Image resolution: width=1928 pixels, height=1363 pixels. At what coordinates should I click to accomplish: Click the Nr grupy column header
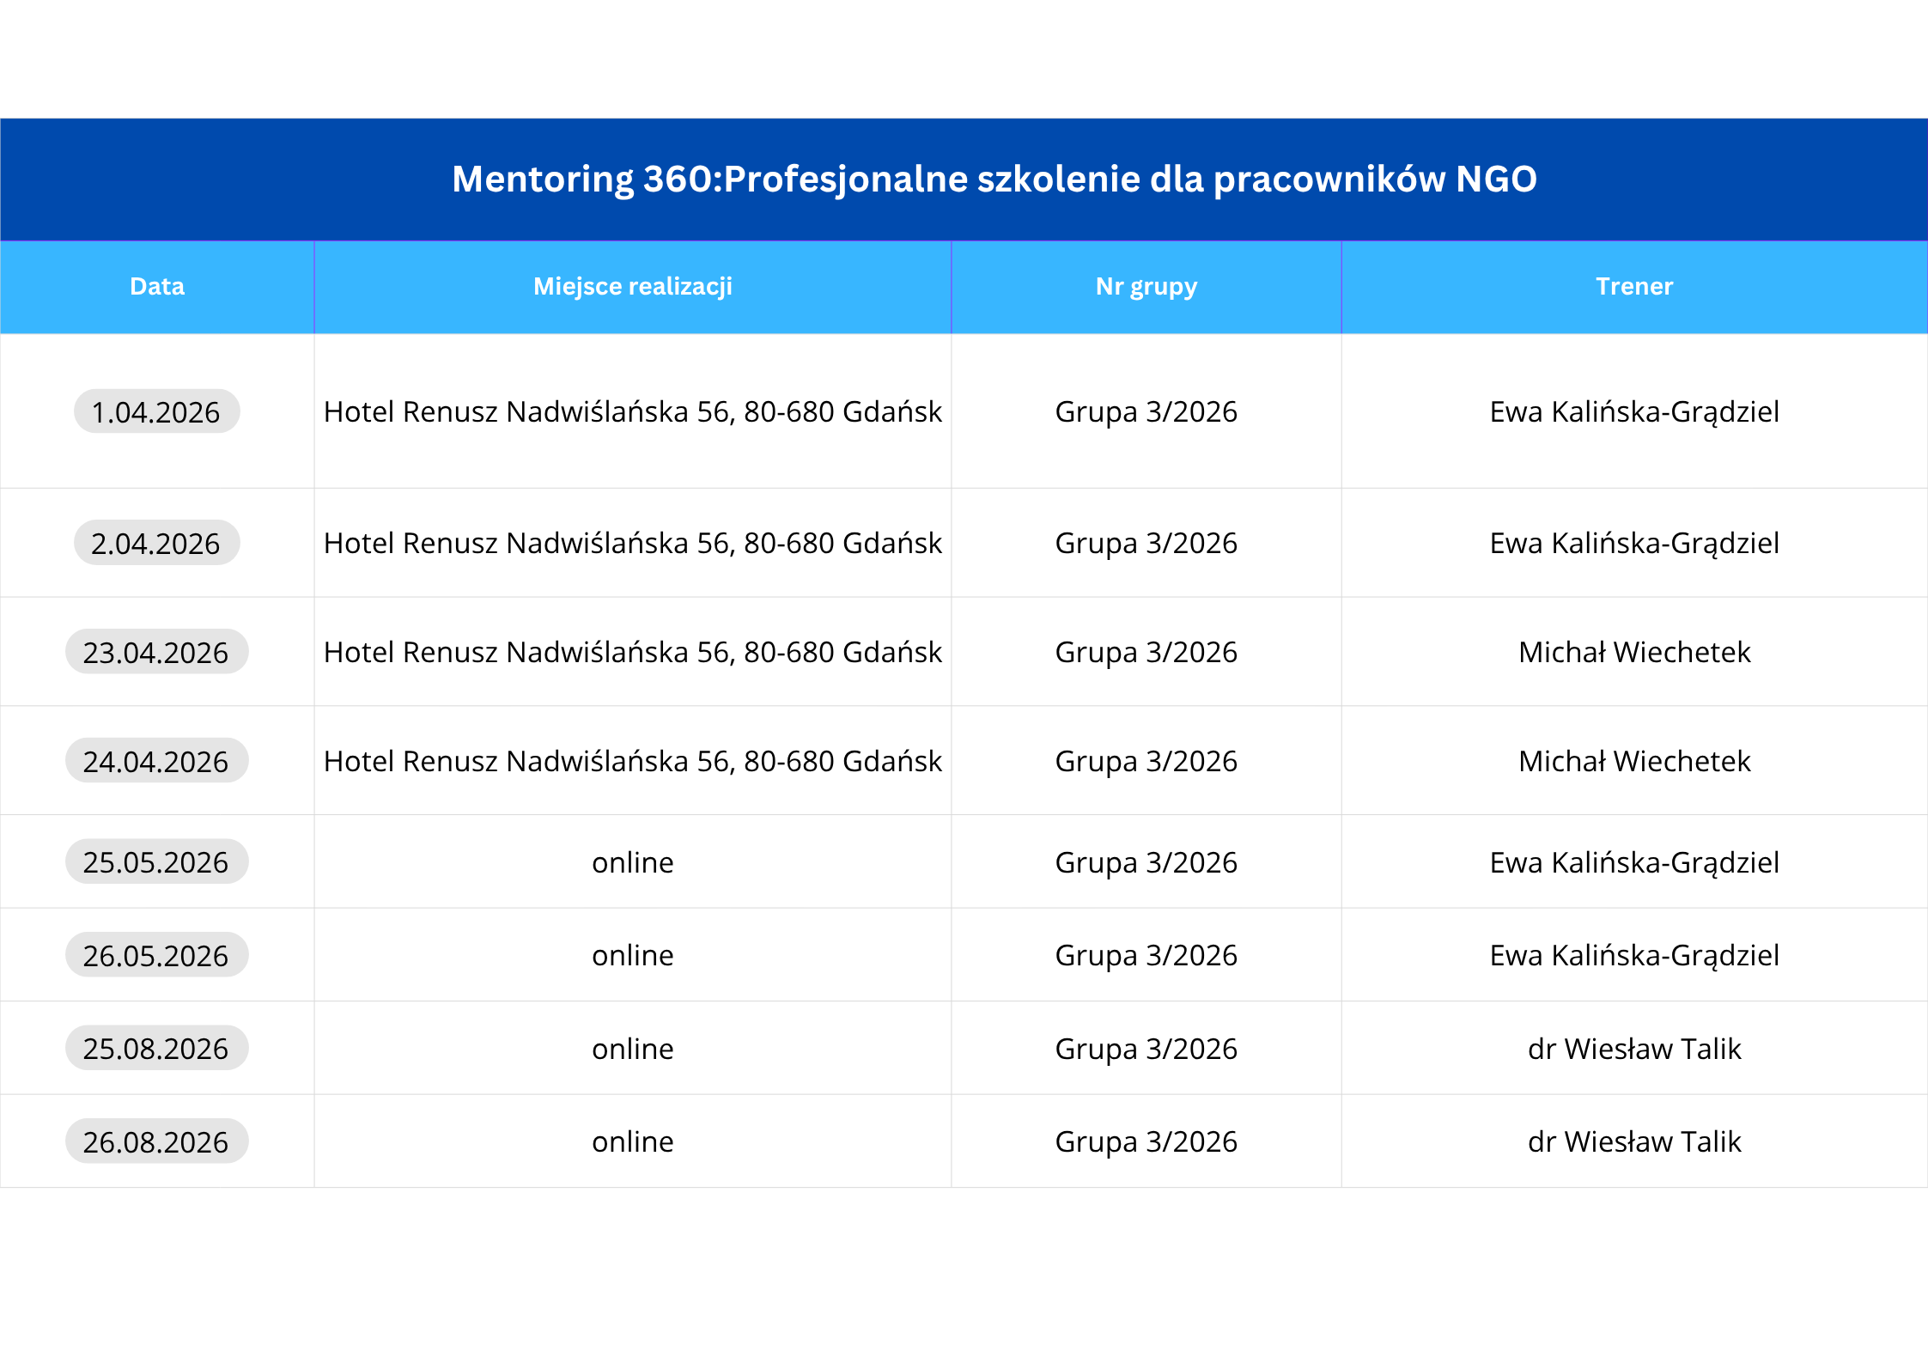tap(1146, 287)
